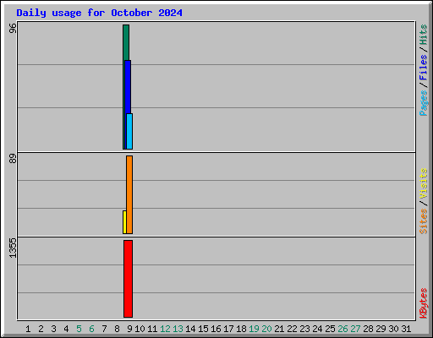Click day label 16 on x-axis
This screenshot has width=433, height=338.
tap(216, 329)
